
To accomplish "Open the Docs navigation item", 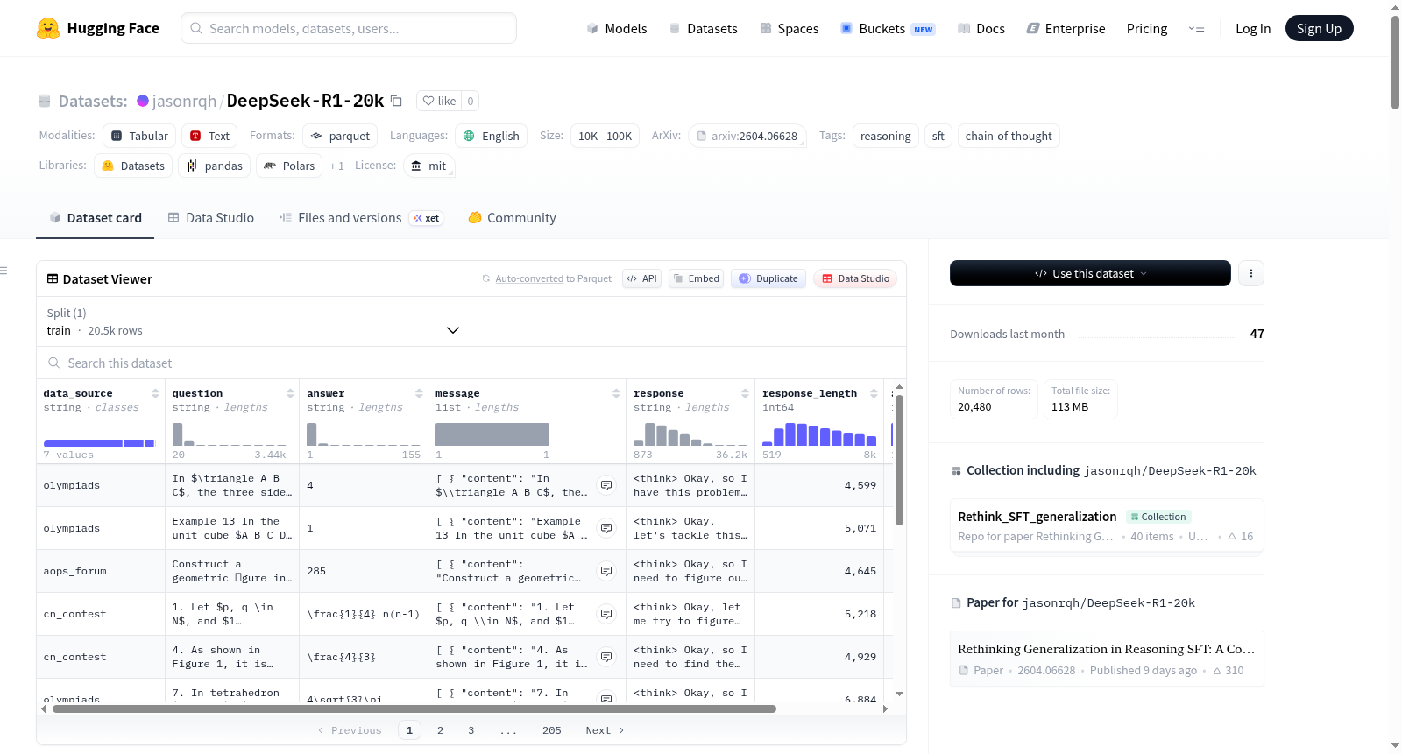I will (x=981, y=28).
